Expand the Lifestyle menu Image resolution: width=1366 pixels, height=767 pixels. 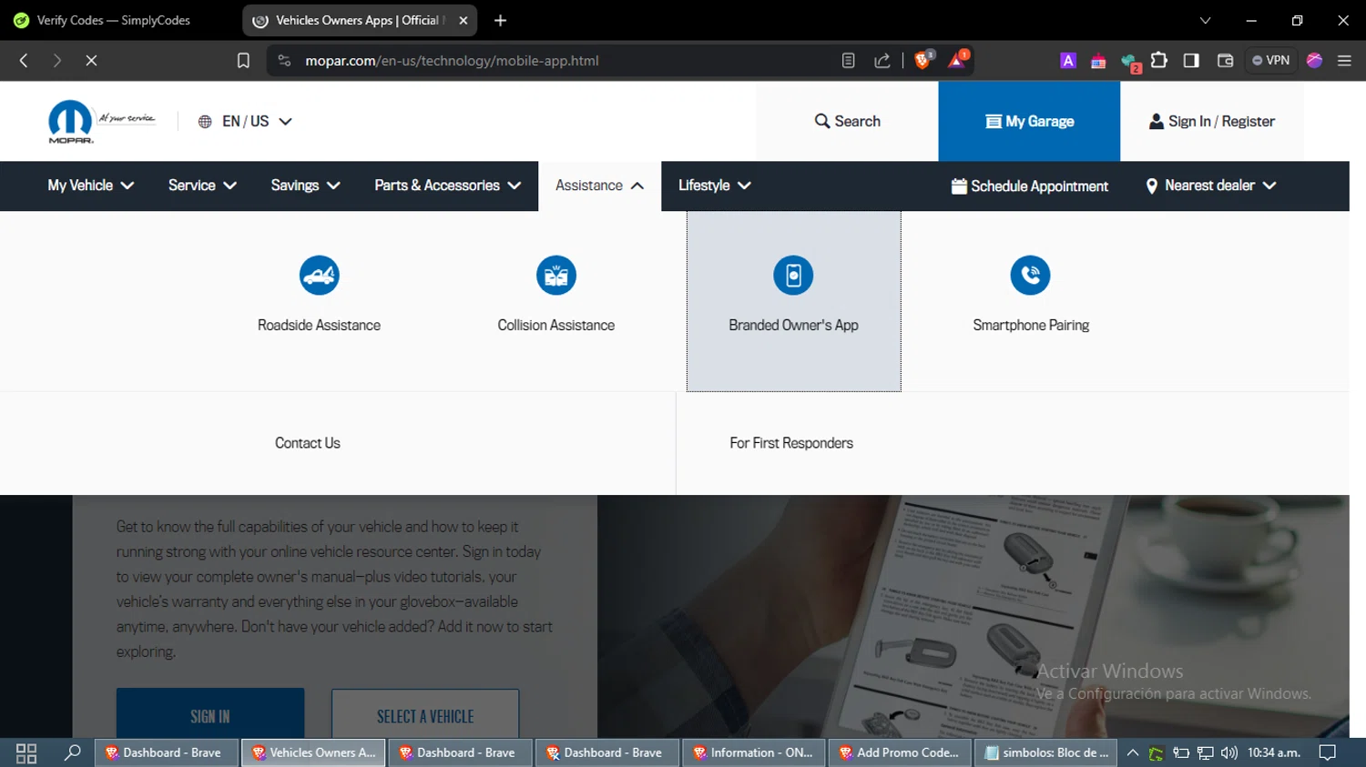pyautogui.click(x=714, y=186)
